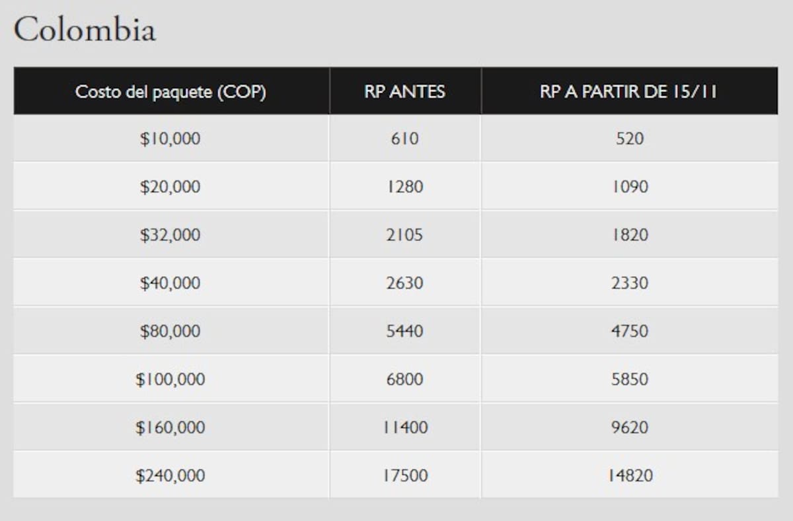793x521 pixels.
Task: Click the 610 RP value
Action: click(404, 139)
